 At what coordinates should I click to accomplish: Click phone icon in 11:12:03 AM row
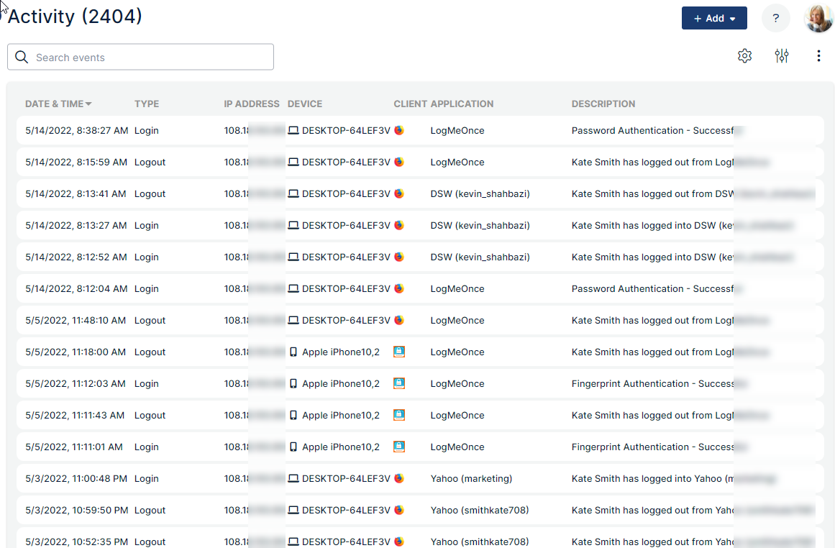click(293, 383)
